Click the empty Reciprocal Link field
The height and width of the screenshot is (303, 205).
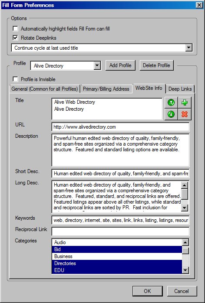(120, 232)
